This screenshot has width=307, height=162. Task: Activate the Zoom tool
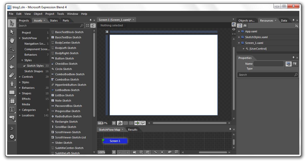[12, 49]
